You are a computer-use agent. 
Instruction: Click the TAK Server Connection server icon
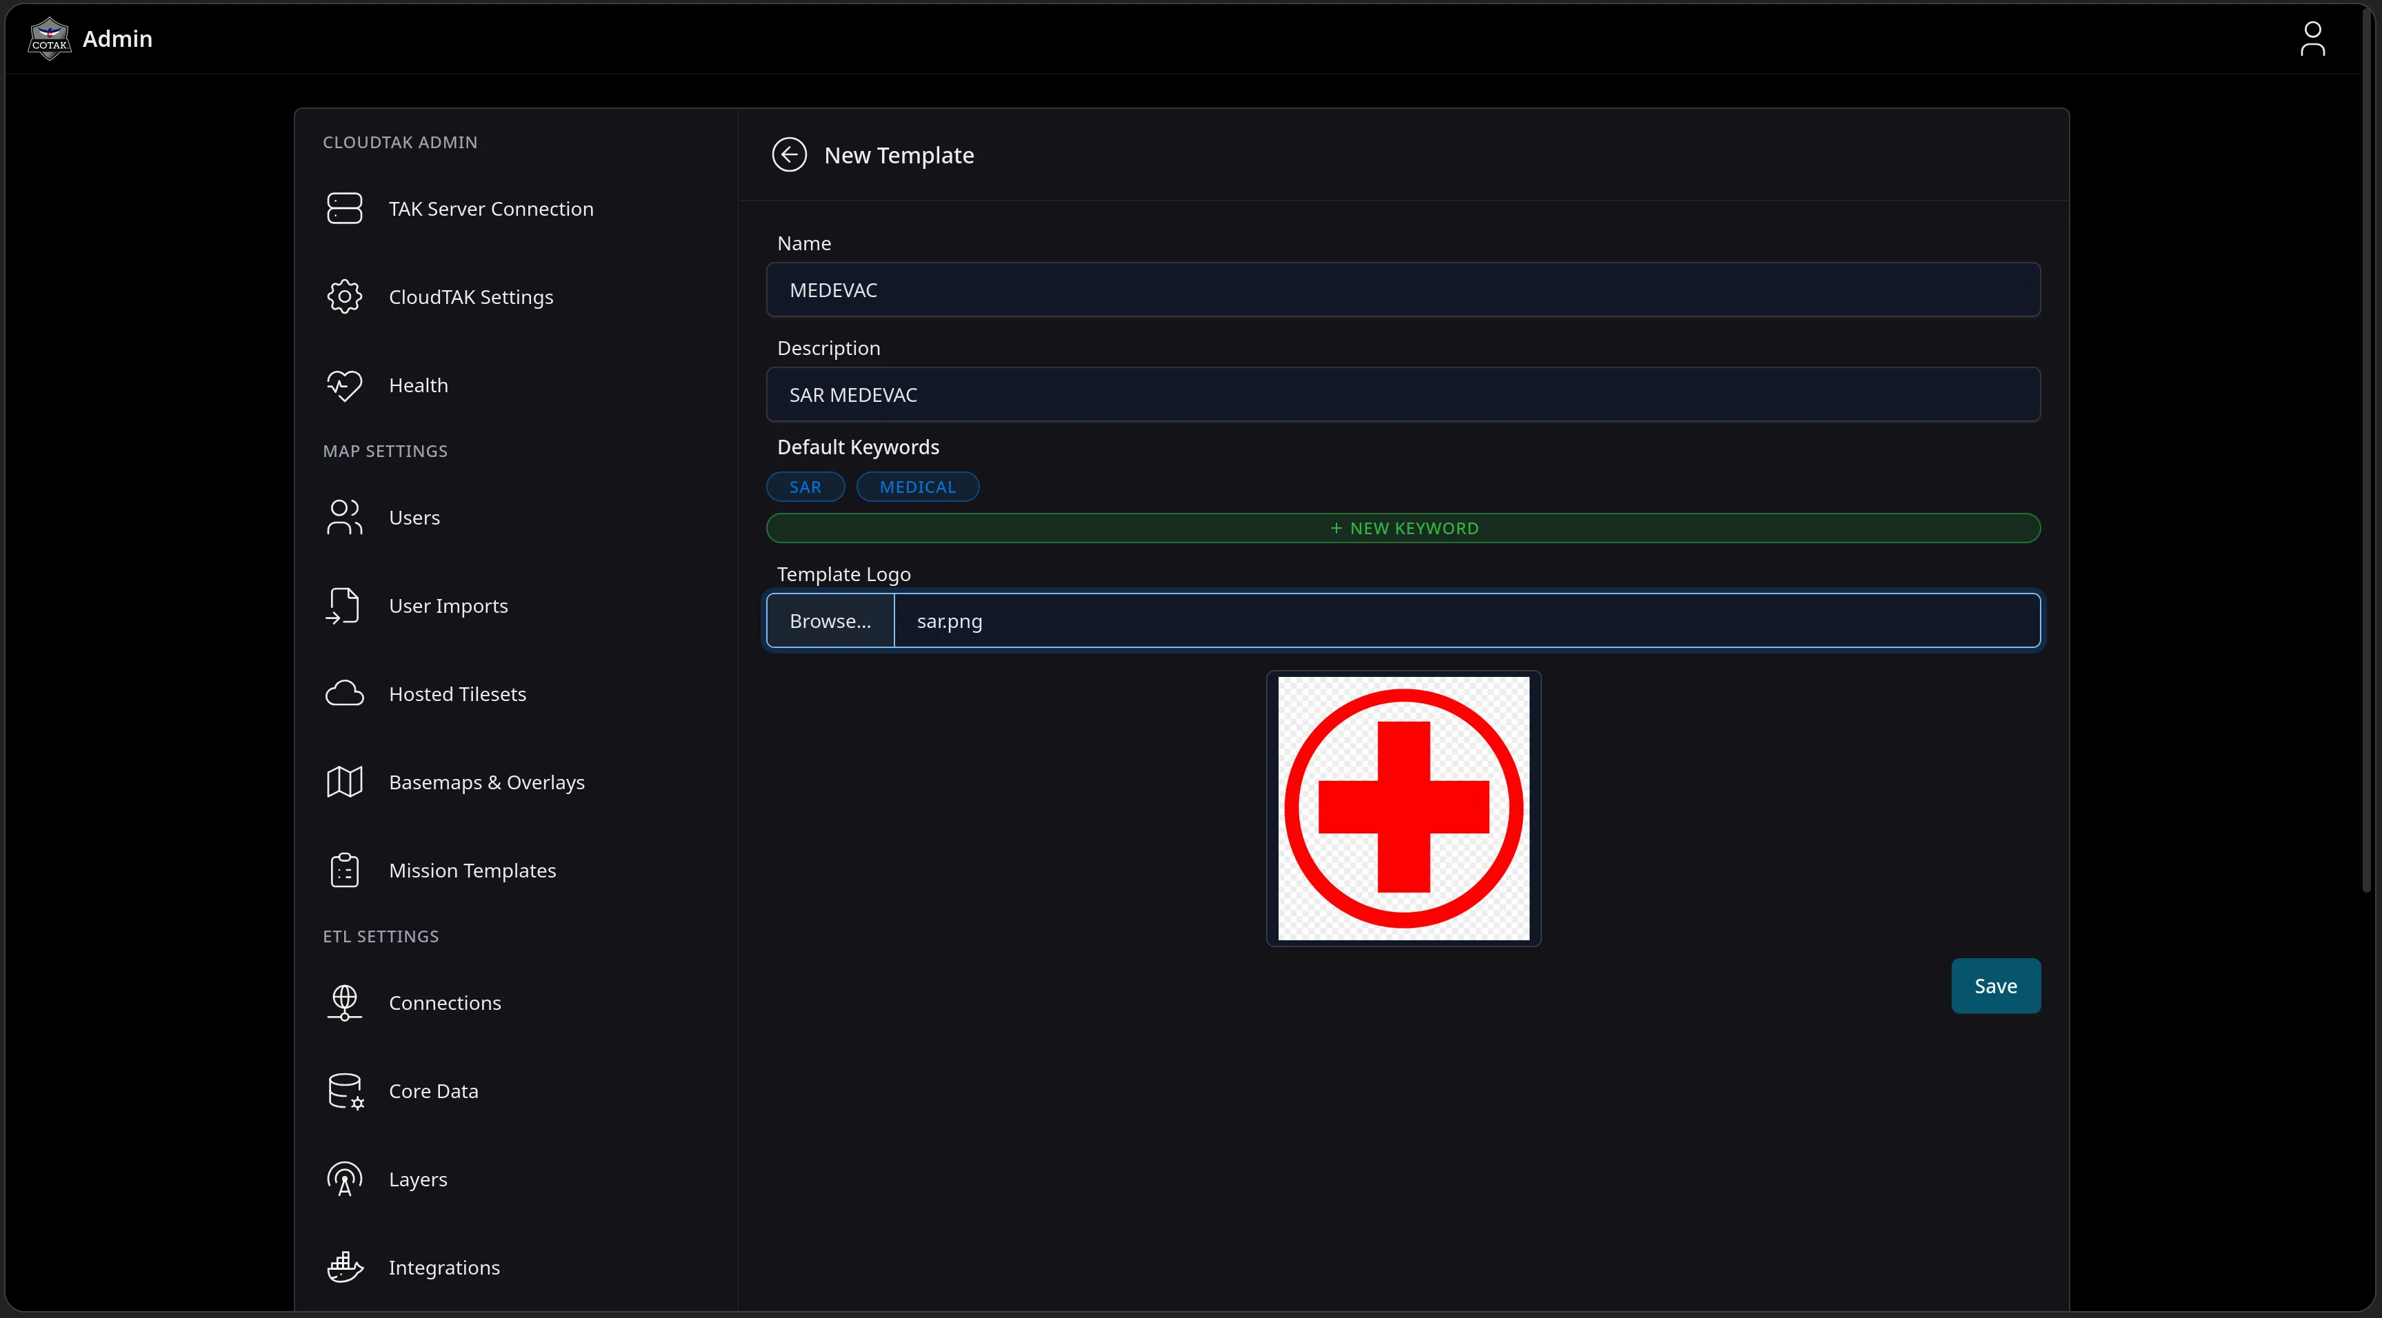[344, 208]
